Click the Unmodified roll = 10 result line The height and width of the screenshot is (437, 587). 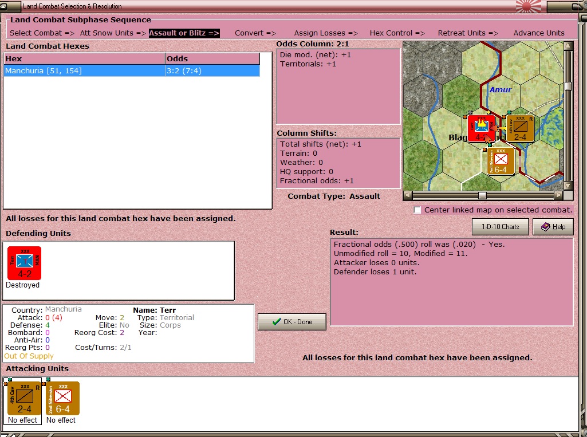click(400, 254)
